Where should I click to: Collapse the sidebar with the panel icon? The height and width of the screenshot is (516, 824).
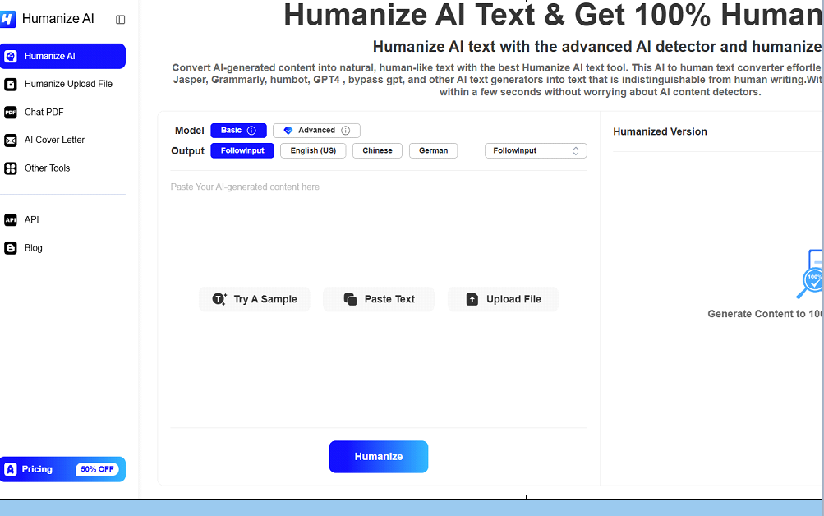pyautogui.click(x=121, y=19)
